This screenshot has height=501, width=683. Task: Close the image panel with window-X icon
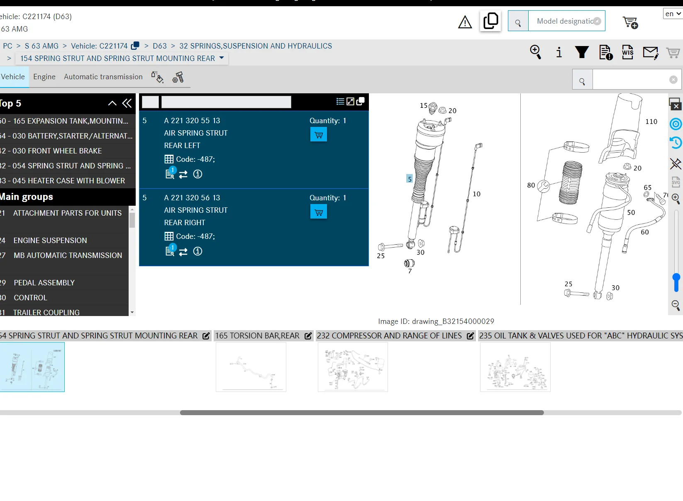pos(675,104)
